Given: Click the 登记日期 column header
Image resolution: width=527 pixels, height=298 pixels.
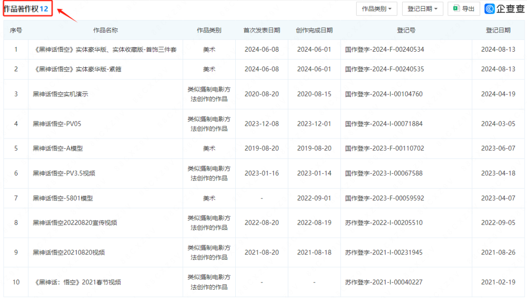Looking at the screenshot, I should [x=498, y=30].
